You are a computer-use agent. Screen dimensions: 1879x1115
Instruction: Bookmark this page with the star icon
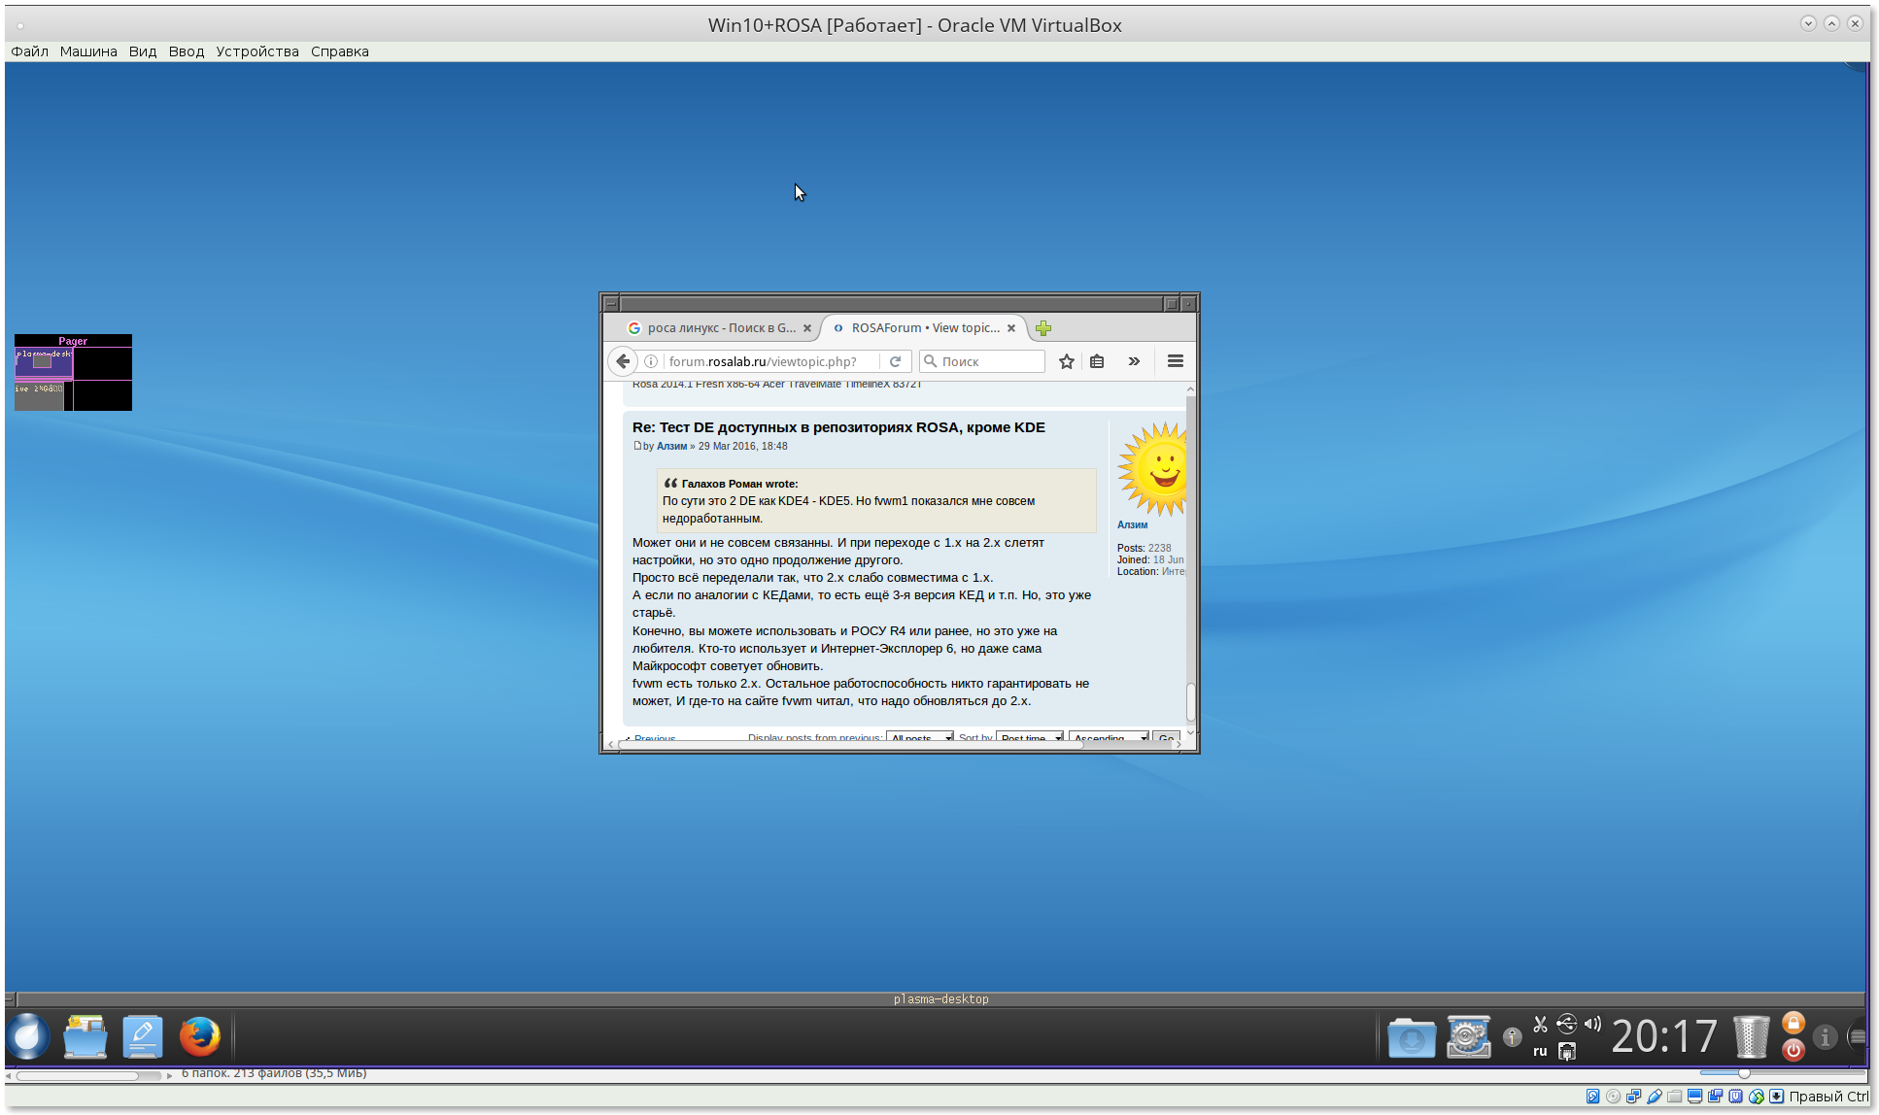pos(1066,361)
